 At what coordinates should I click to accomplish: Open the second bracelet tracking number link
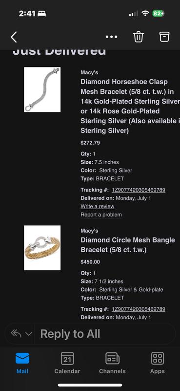point(139,309)
